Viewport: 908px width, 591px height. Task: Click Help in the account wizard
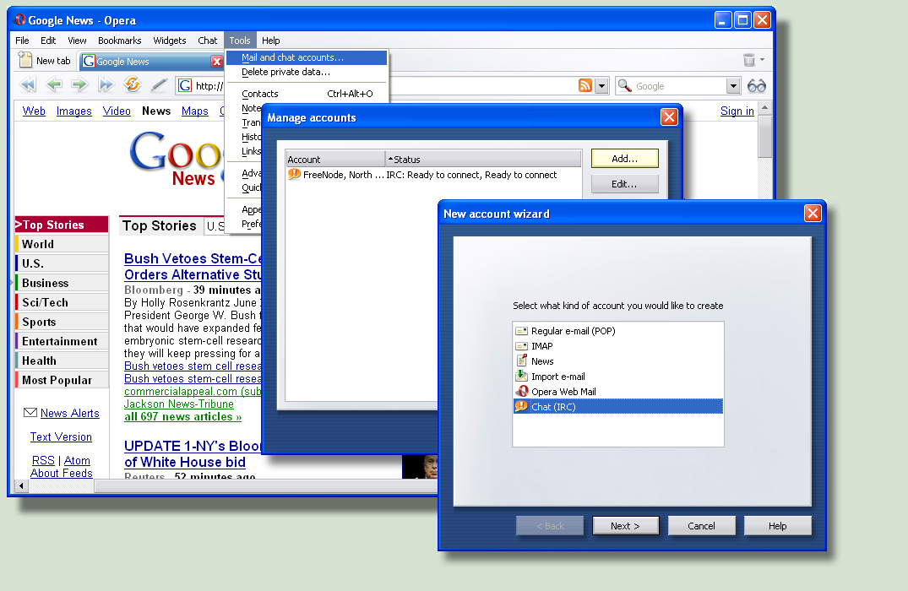tap(777, 526)
